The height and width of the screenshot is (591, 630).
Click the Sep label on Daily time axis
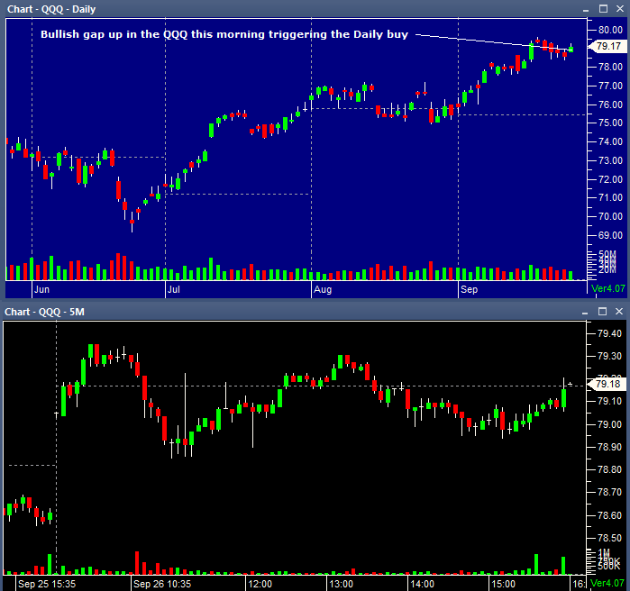pos(469,289)
